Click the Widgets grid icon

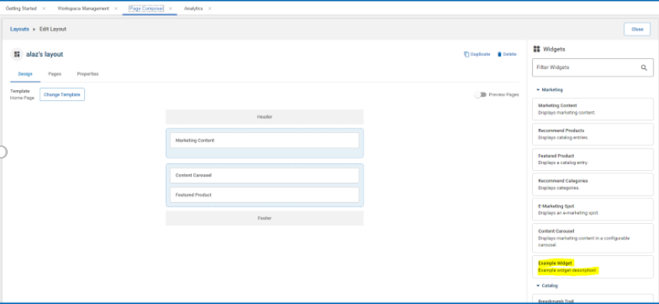536,49
